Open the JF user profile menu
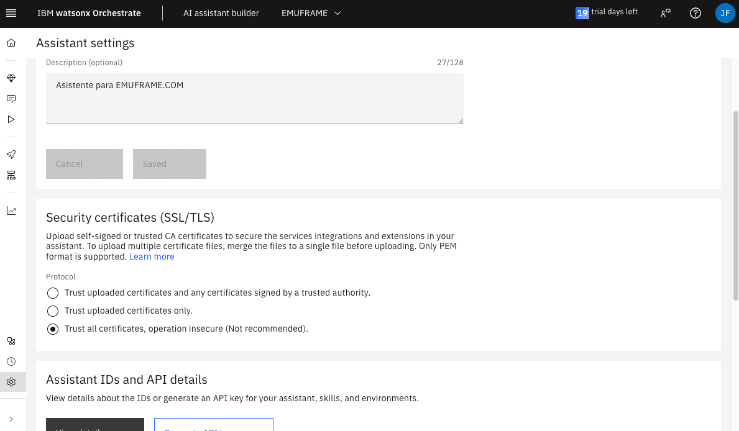This screenshot has height=431, width=739. pos(725,13)
